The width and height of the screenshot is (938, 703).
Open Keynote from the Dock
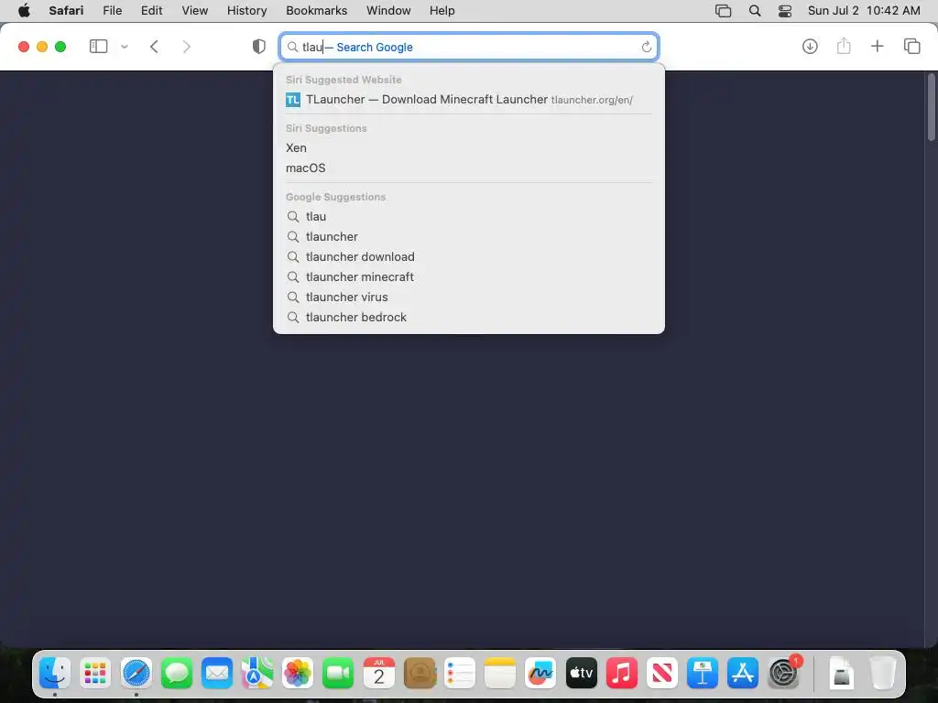tap(703, 673)
